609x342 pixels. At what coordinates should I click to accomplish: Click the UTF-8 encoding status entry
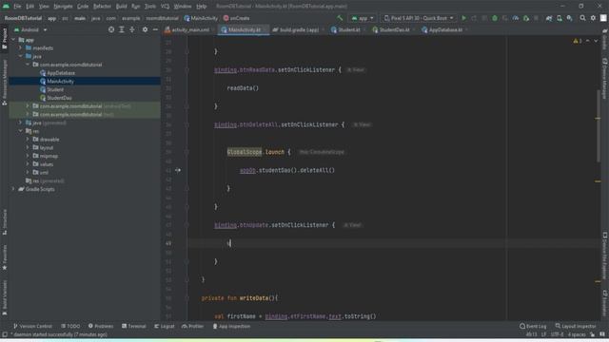pos(557,334)
